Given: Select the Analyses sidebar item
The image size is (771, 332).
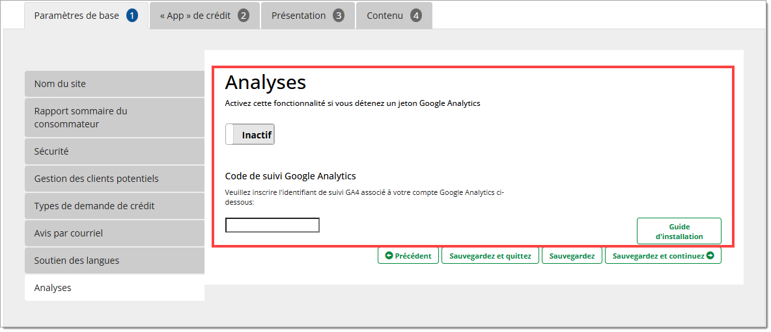Looking at the screenshot, I should (115, 288).
